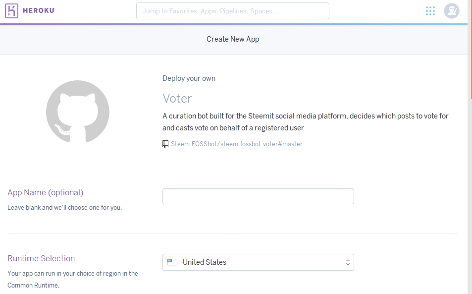Screen dimensions: 472x294
Task: Click the App Name input field
Action: (x=258, y=196)
